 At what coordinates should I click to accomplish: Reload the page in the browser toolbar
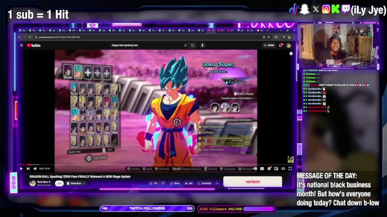click(x=30, y=37)
